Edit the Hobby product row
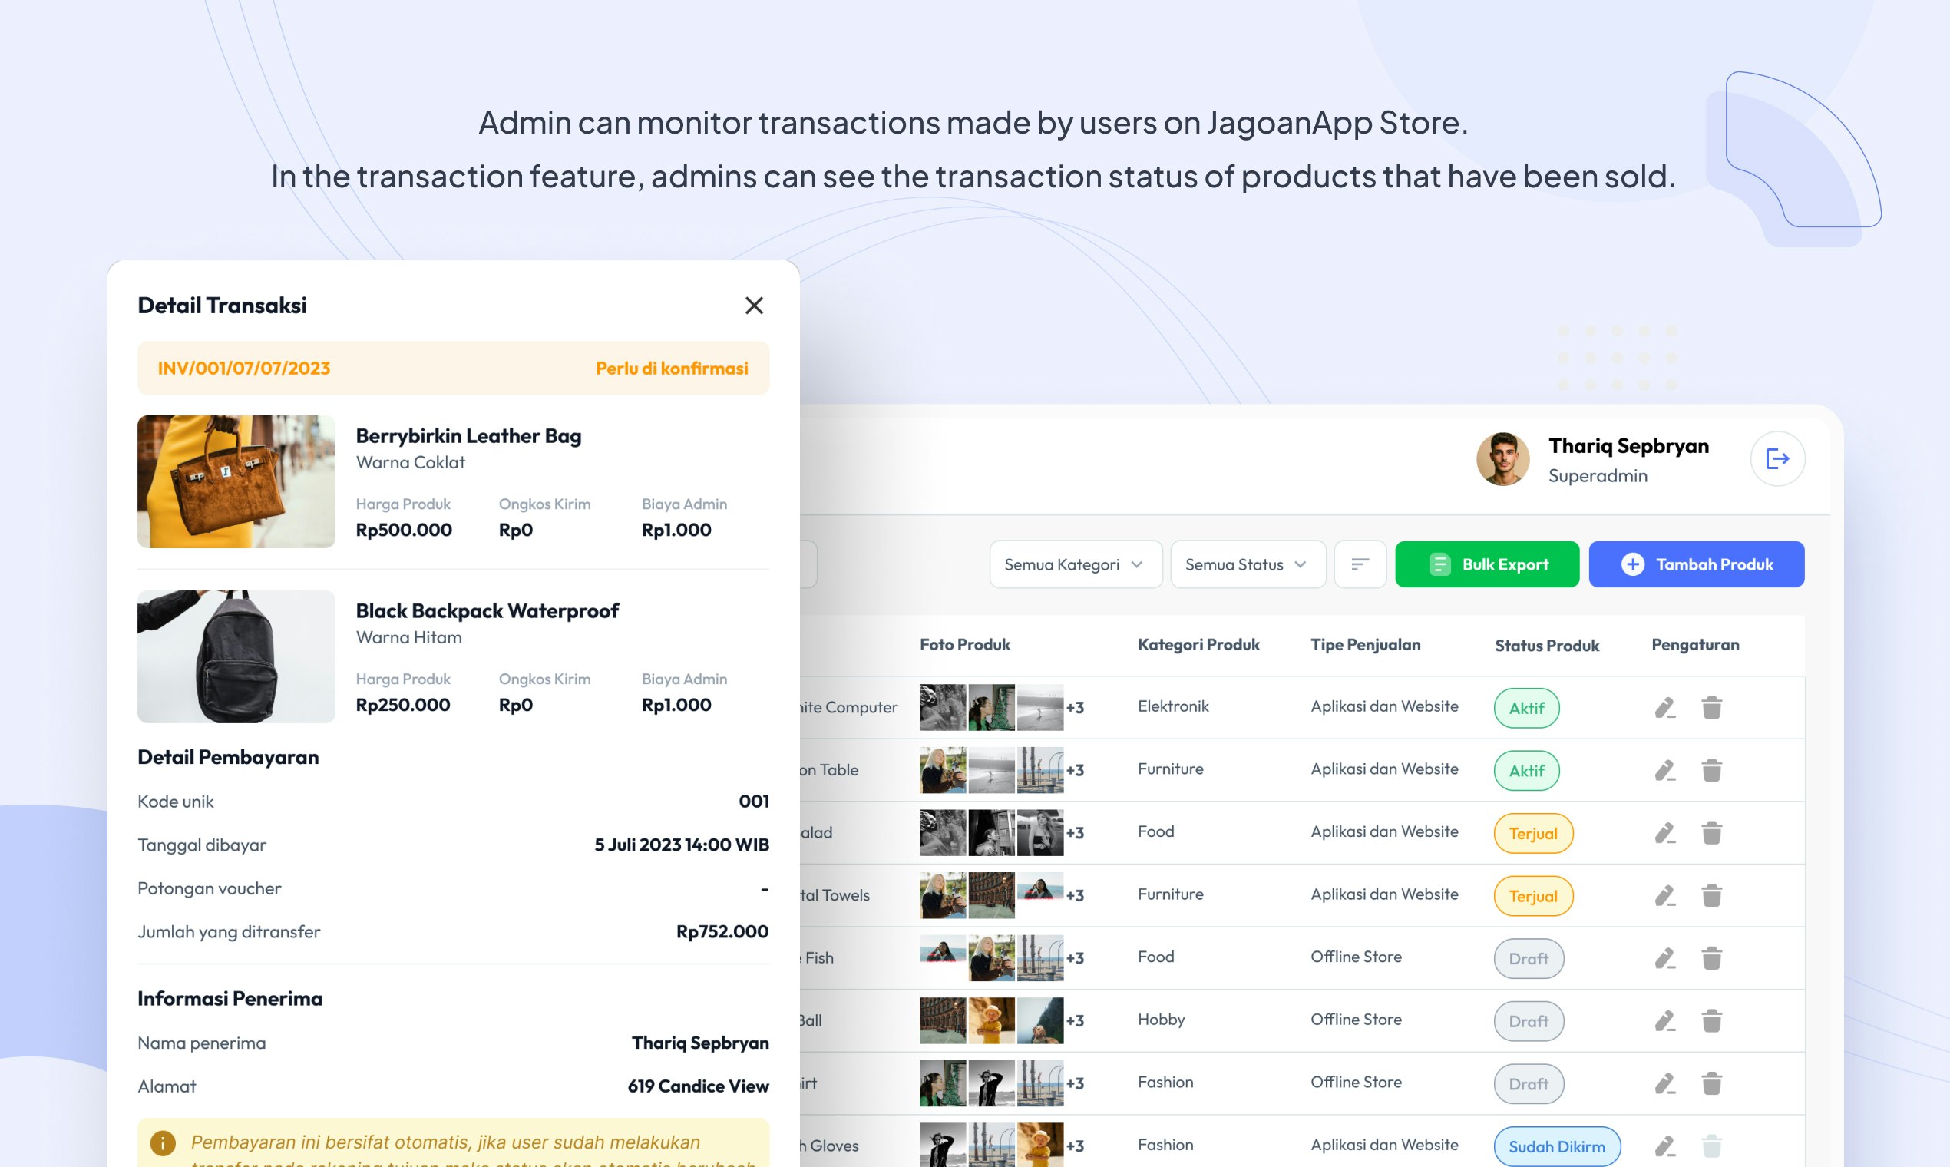 click(x=1664, y=1020)
